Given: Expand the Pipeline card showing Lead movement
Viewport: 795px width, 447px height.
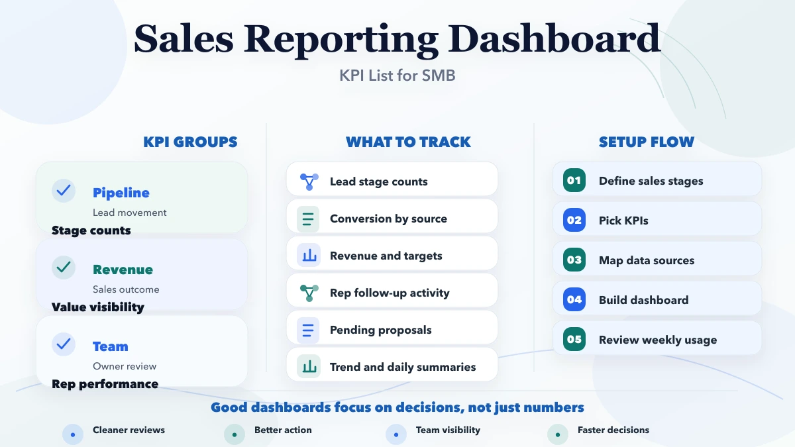Looking at the screenshot, I should click(x=141, y=197).
